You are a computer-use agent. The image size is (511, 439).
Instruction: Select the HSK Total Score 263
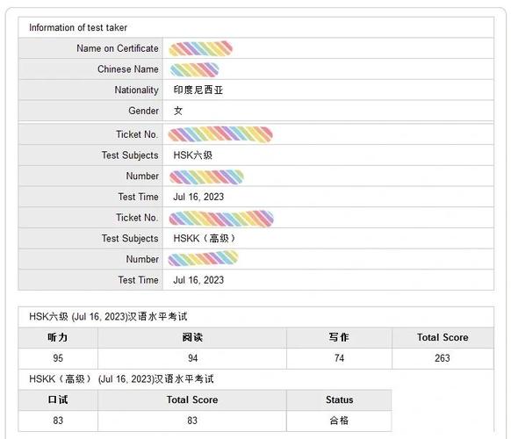[443, 358]
